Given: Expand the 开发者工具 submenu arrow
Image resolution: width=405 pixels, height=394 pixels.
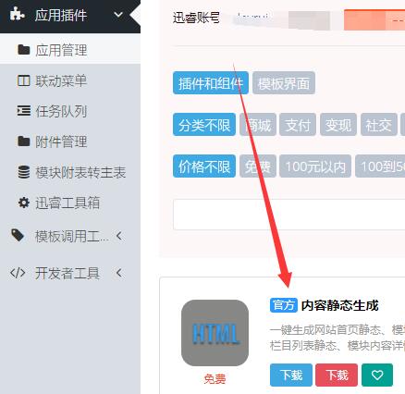Looking at the screenshot, I should pos(119,273).
